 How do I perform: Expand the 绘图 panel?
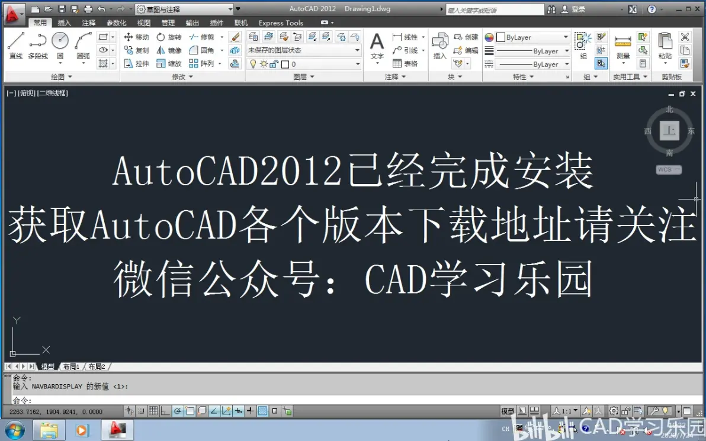pyautogui.click(x=61, y=77)
